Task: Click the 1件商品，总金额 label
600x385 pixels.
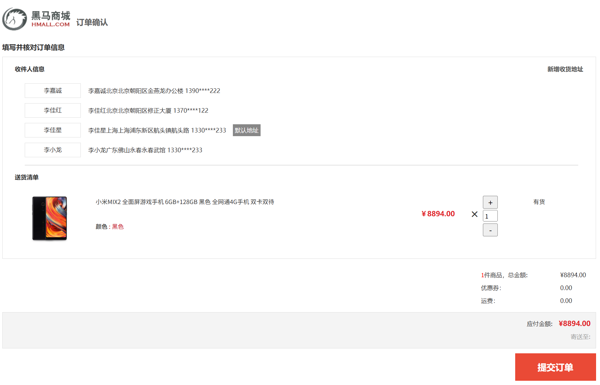Action: point(504,275)
